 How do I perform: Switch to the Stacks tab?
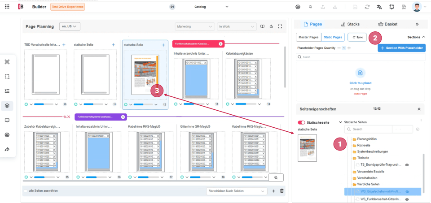click(x=350, y=24)
